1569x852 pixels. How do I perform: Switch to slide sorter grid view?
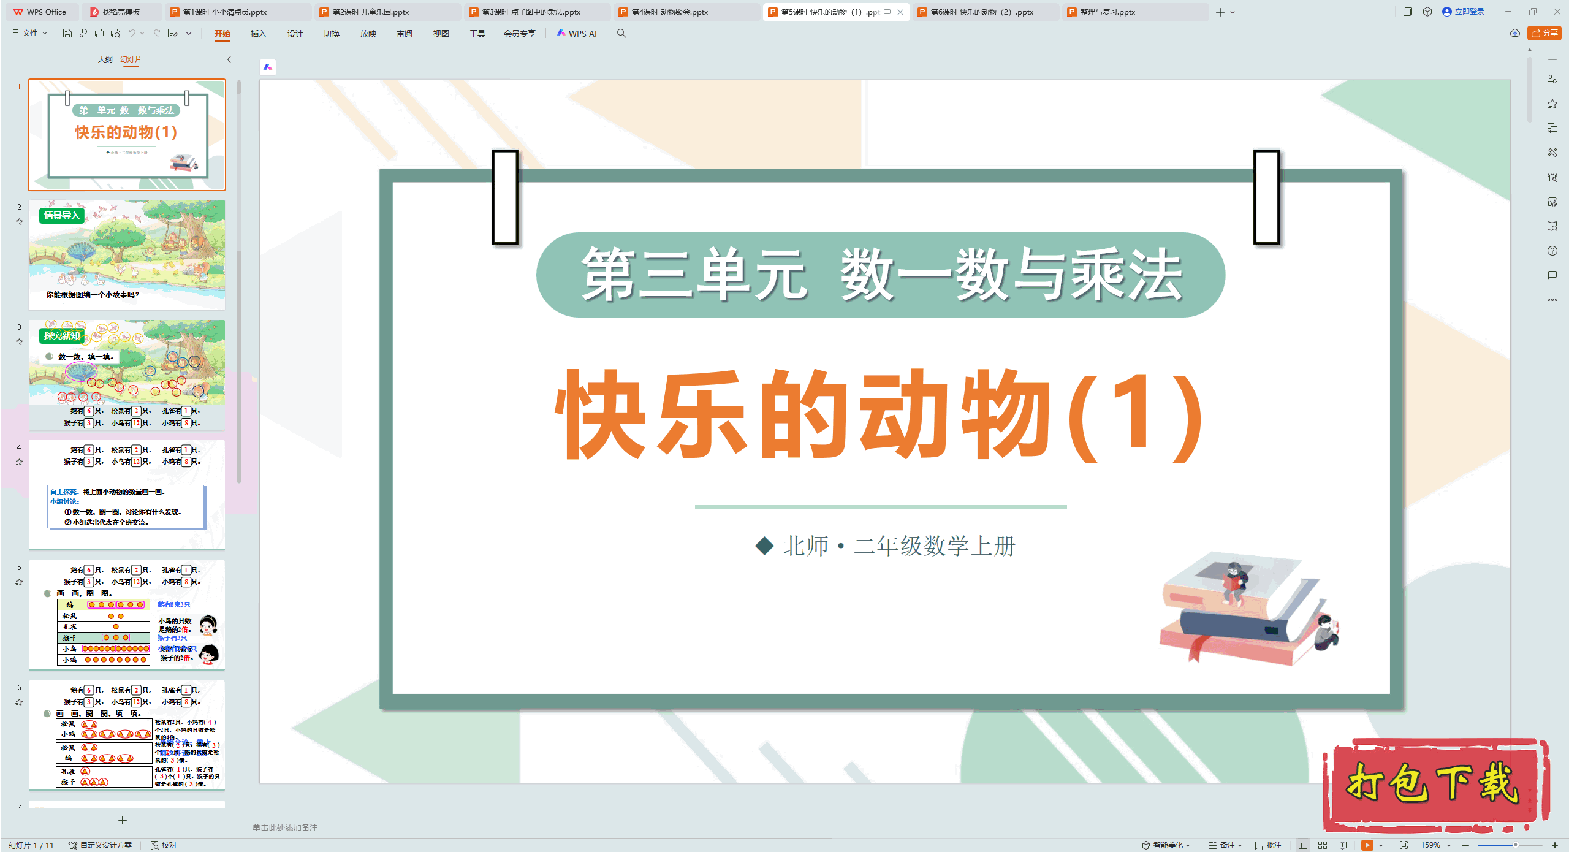(x=1323, y=845)
